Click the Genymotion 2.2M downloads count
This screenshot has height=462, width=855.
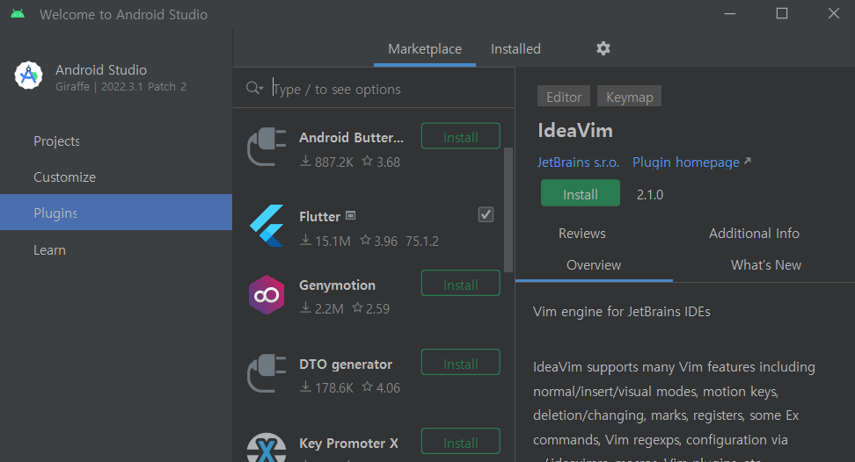coord(322,308)
